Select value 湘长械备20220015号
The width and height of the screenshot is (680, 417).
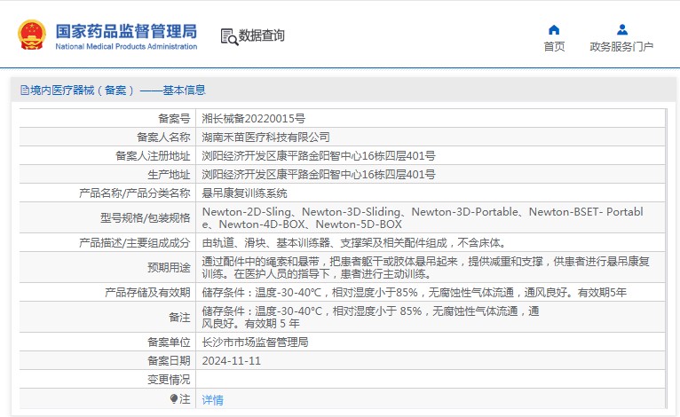click(x=253, y=118)
